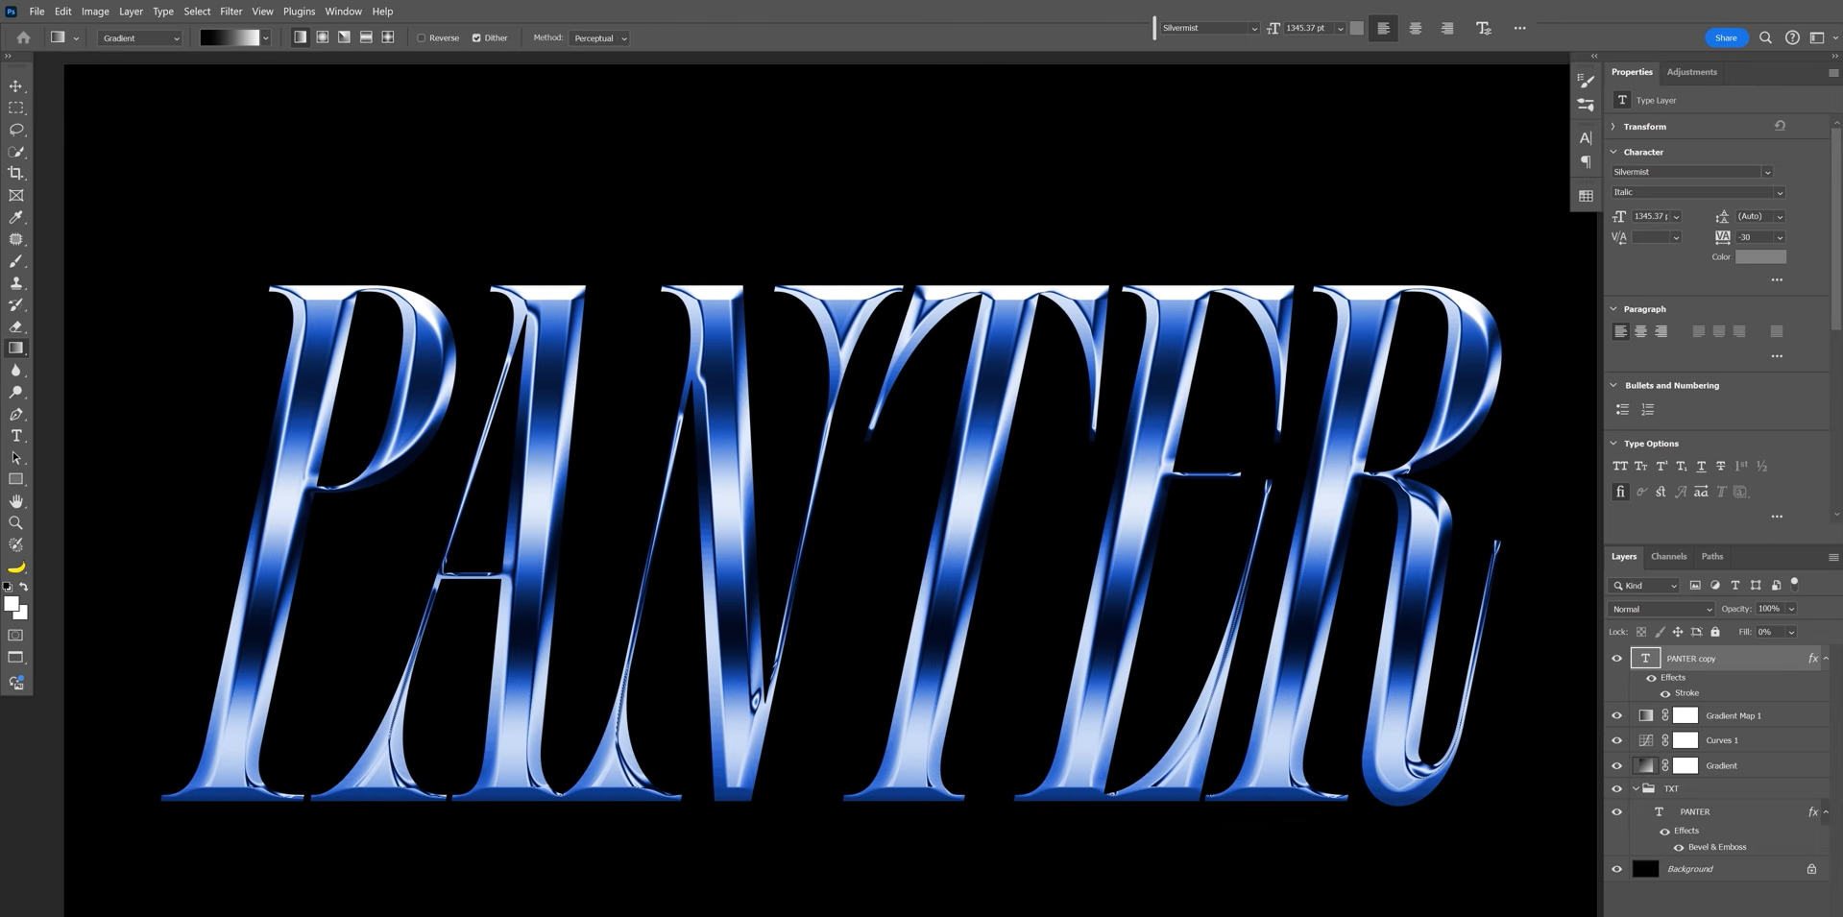Screen dimensions: 1843x917
Task: Open the search icon in top bar
Action: point(1765,37)
